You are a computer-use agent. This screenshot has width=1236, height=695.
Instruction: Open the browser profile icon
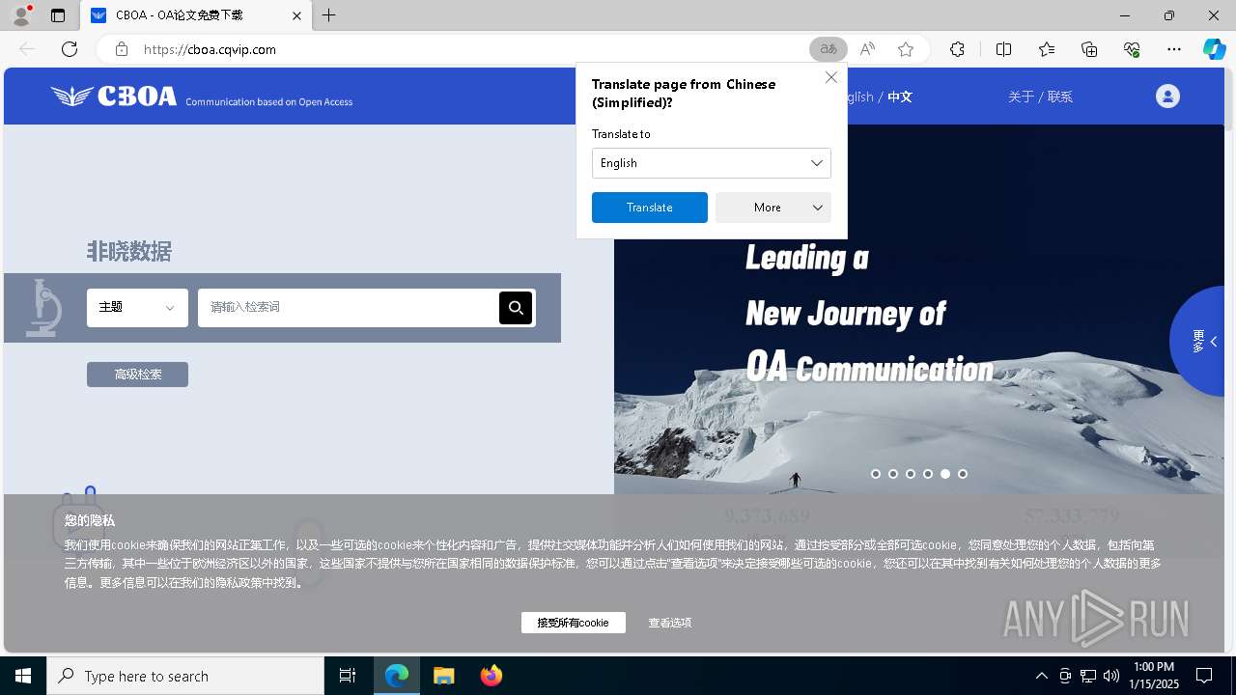pyautogui.click(x=21, y=15)
